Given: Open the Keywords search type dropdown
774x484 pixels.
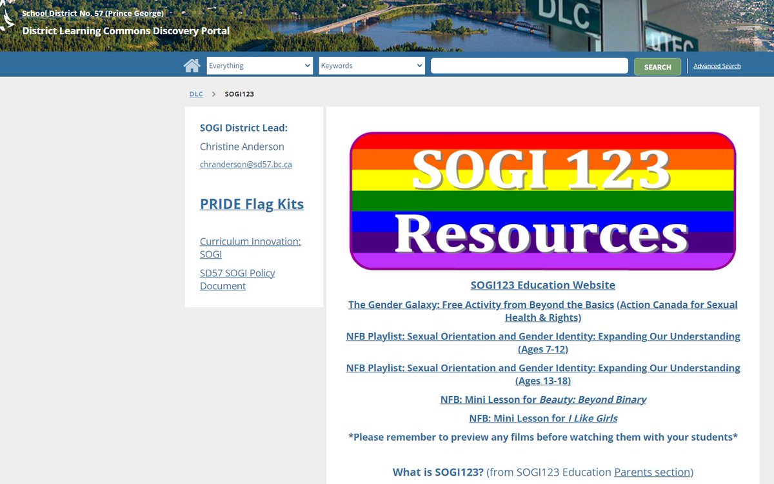Looking at the screenshot, I should tap(372, 66).
